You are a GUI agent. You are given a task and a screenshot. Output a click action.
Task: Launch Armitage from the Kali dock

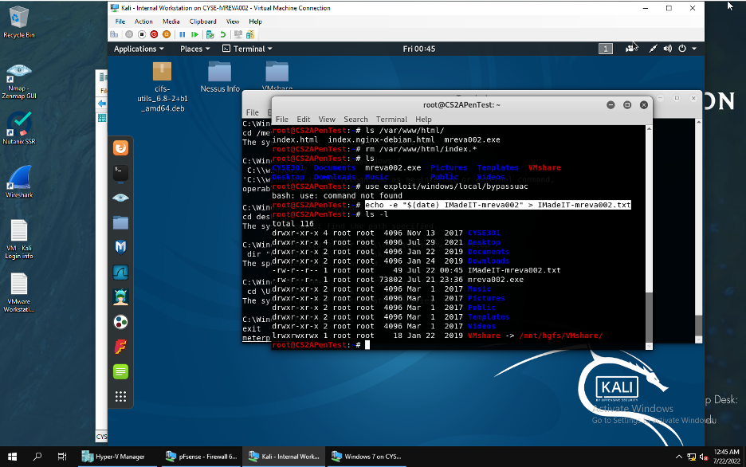[x=120, y=297]
